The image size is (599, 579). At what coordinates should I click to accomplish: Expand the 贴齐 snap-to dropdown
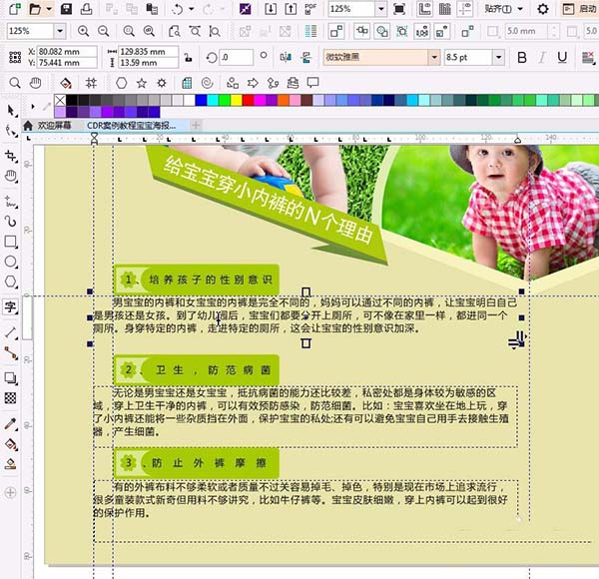520,8
